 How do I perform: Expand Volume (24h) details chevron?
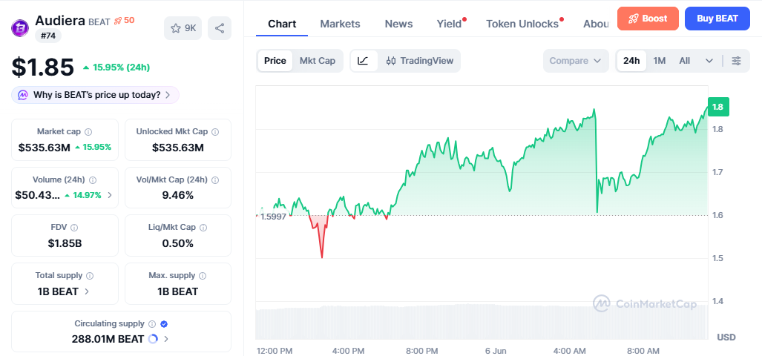[110, 195]
